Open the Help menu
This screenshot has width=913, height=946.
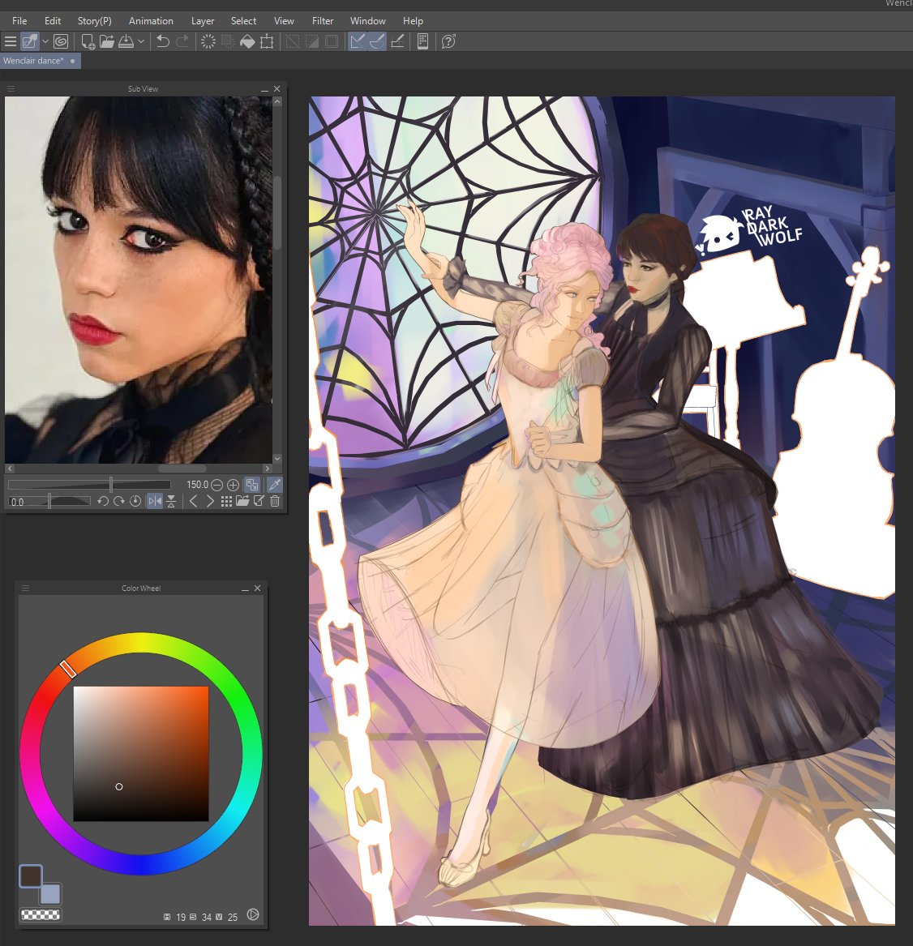pyautogui.click(x=413, y=20)
